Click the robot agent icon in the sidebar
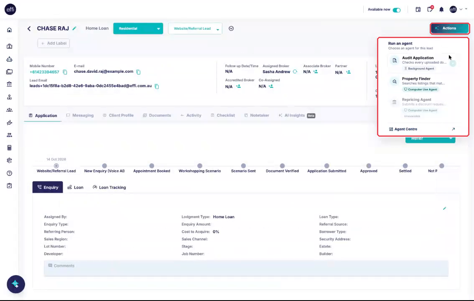Screen dimensions: 474x301 9,59
